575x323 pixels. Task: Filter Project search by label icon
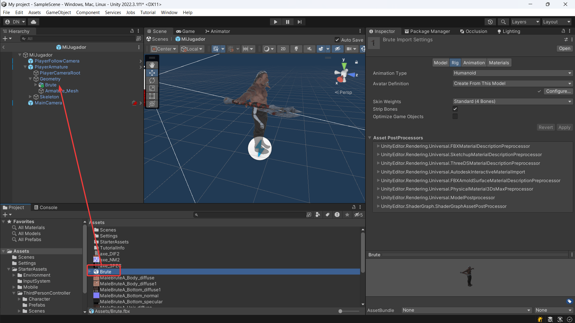click(327, 215)
